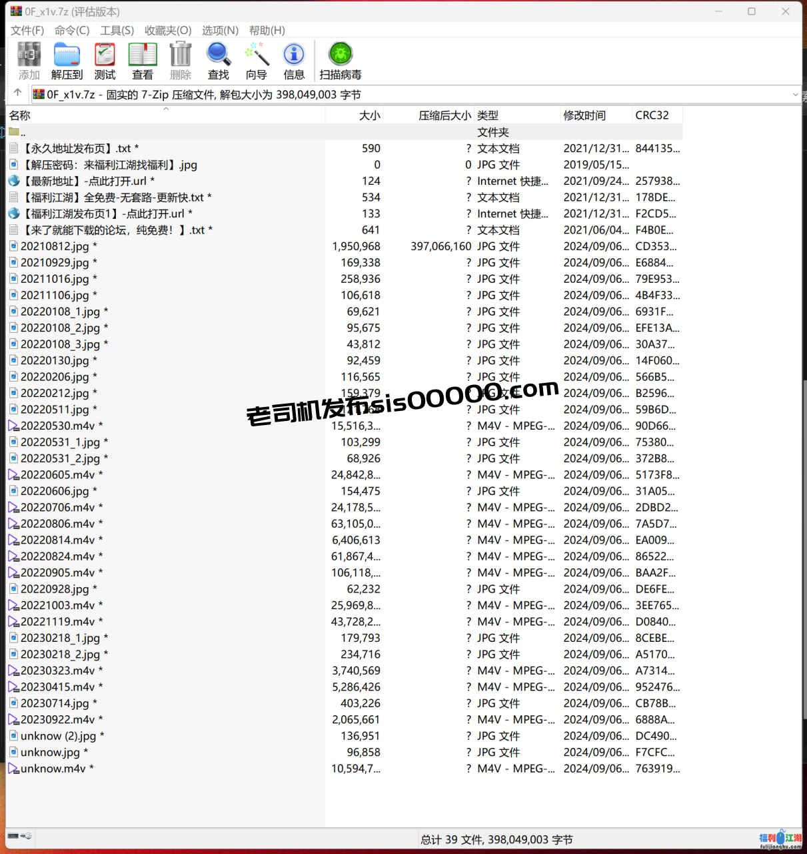Open the Options (选项) menu
Image resolution: width=807 pixels, height=854 pixels.
[x=220, y=31]
